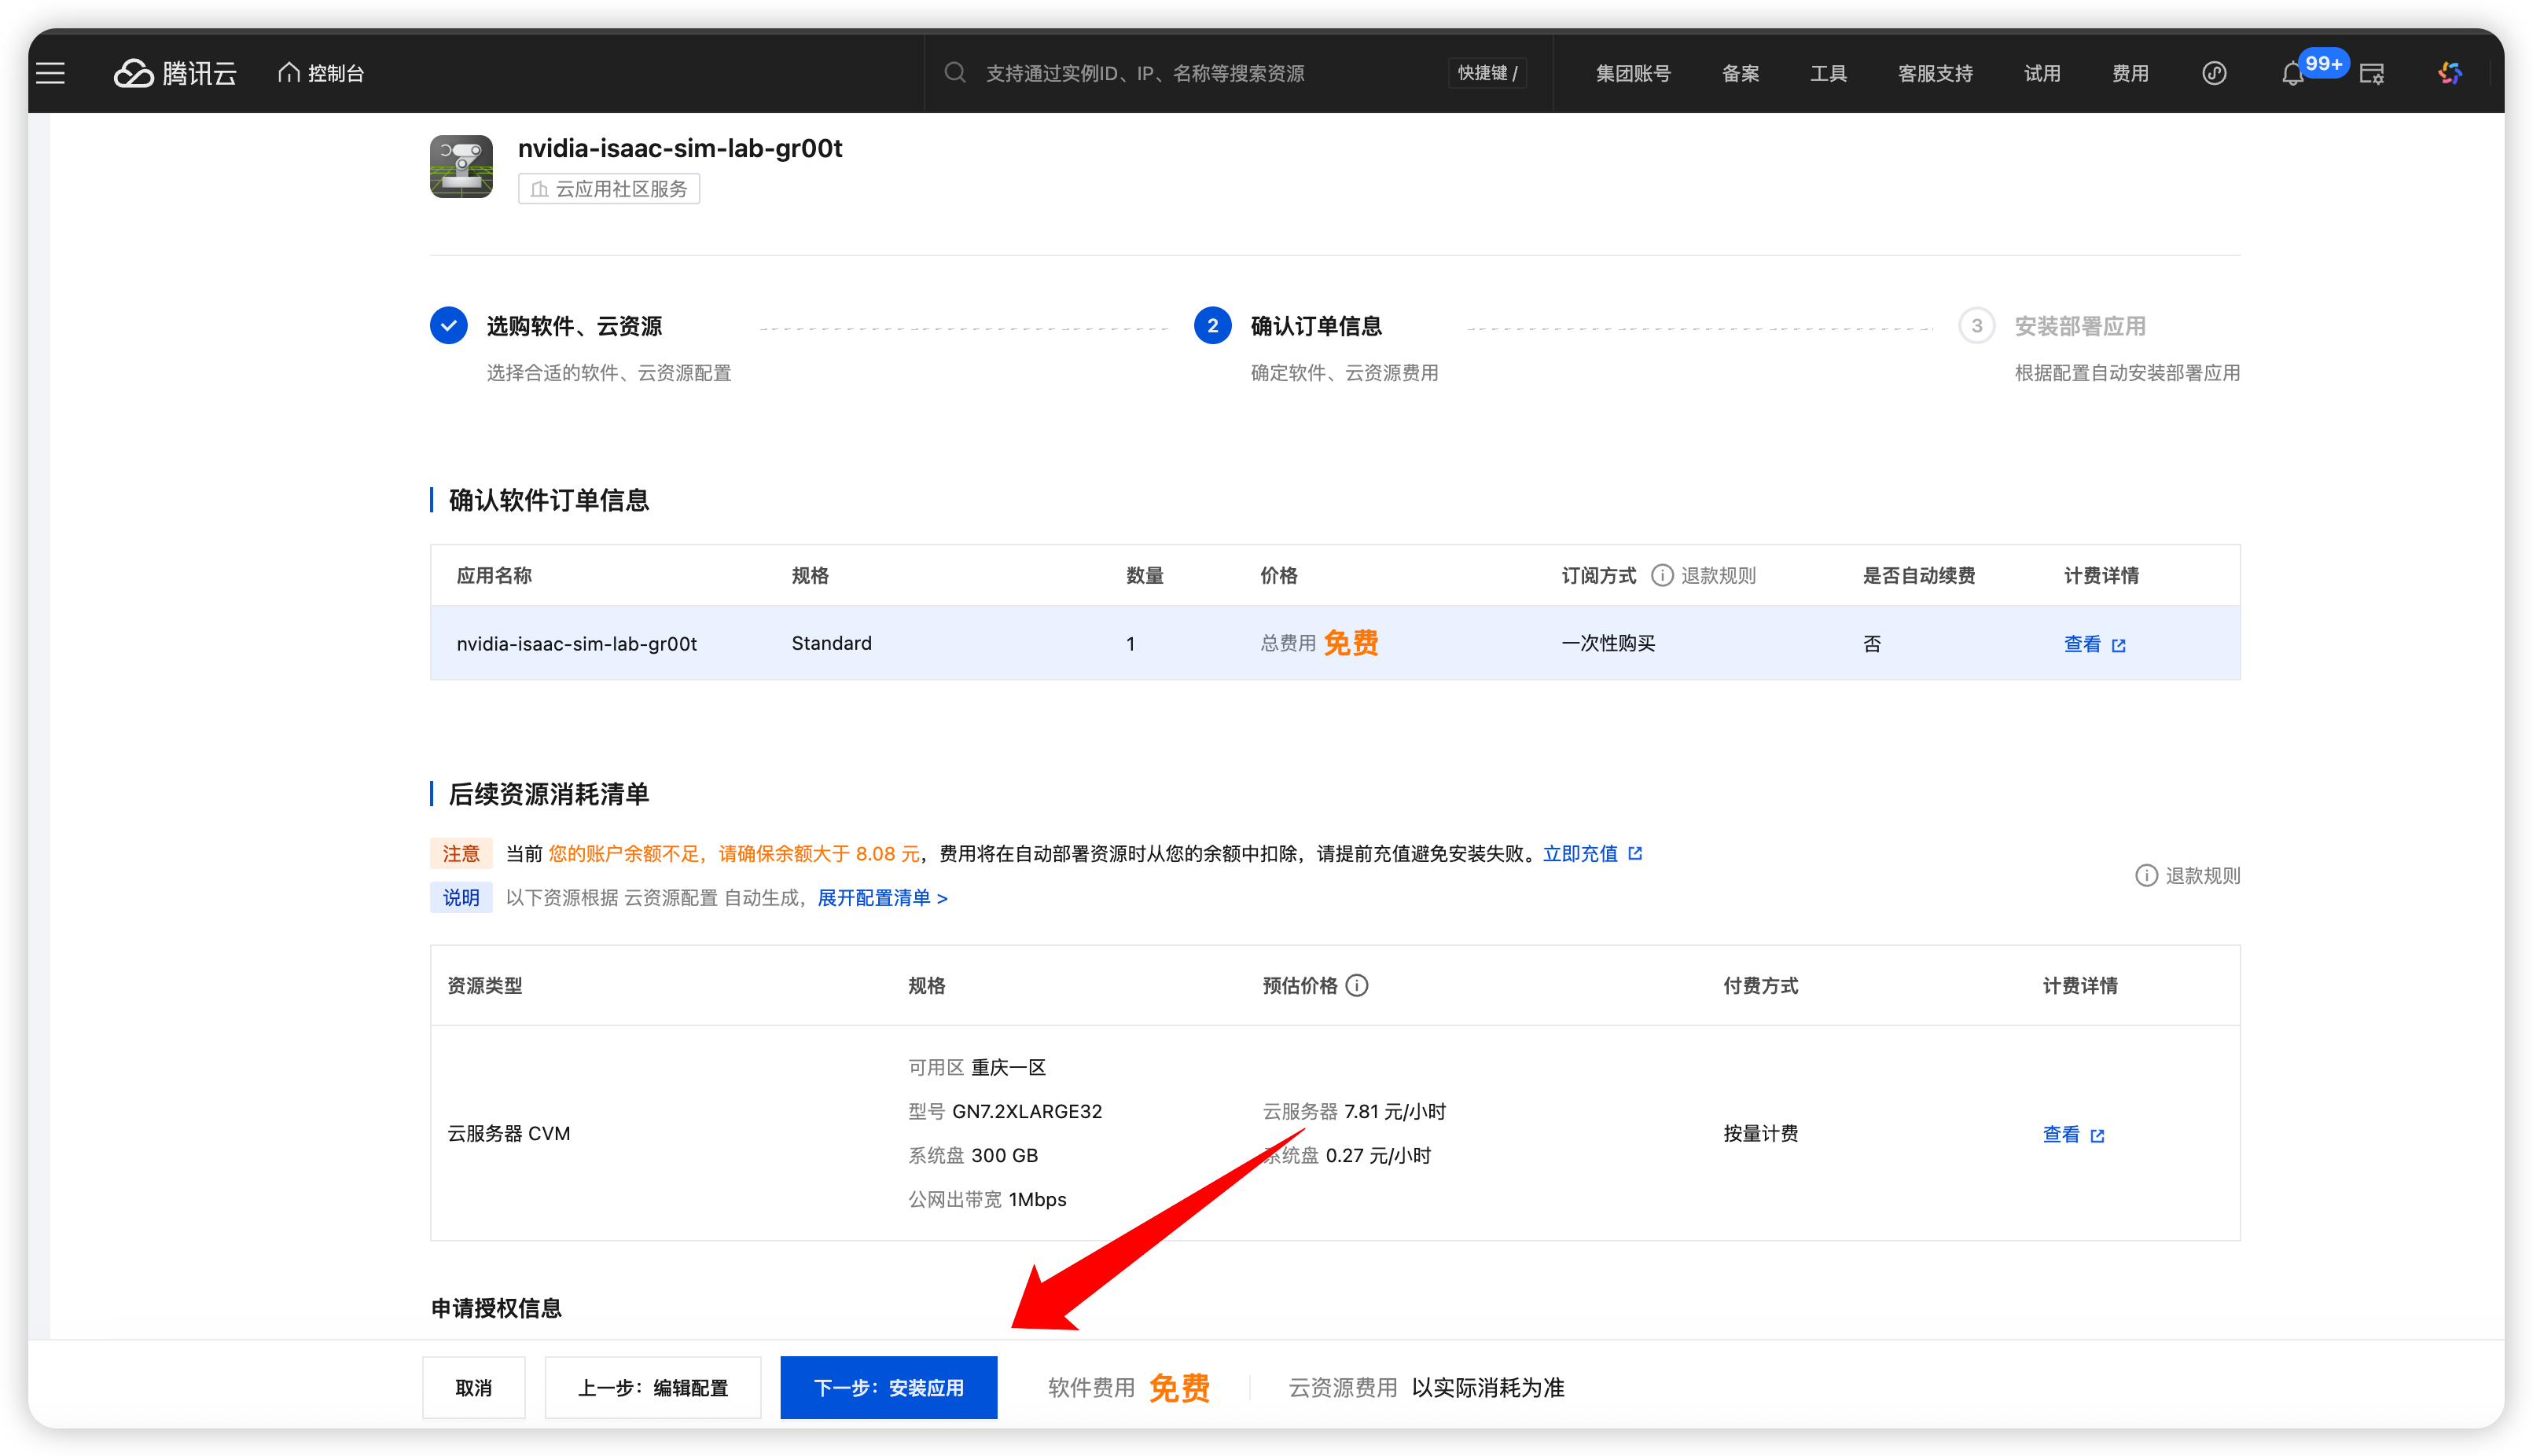Screen dimensions: 2533x1456
Task: Open the 试用 menu
Action: [x=2042, y=73]
